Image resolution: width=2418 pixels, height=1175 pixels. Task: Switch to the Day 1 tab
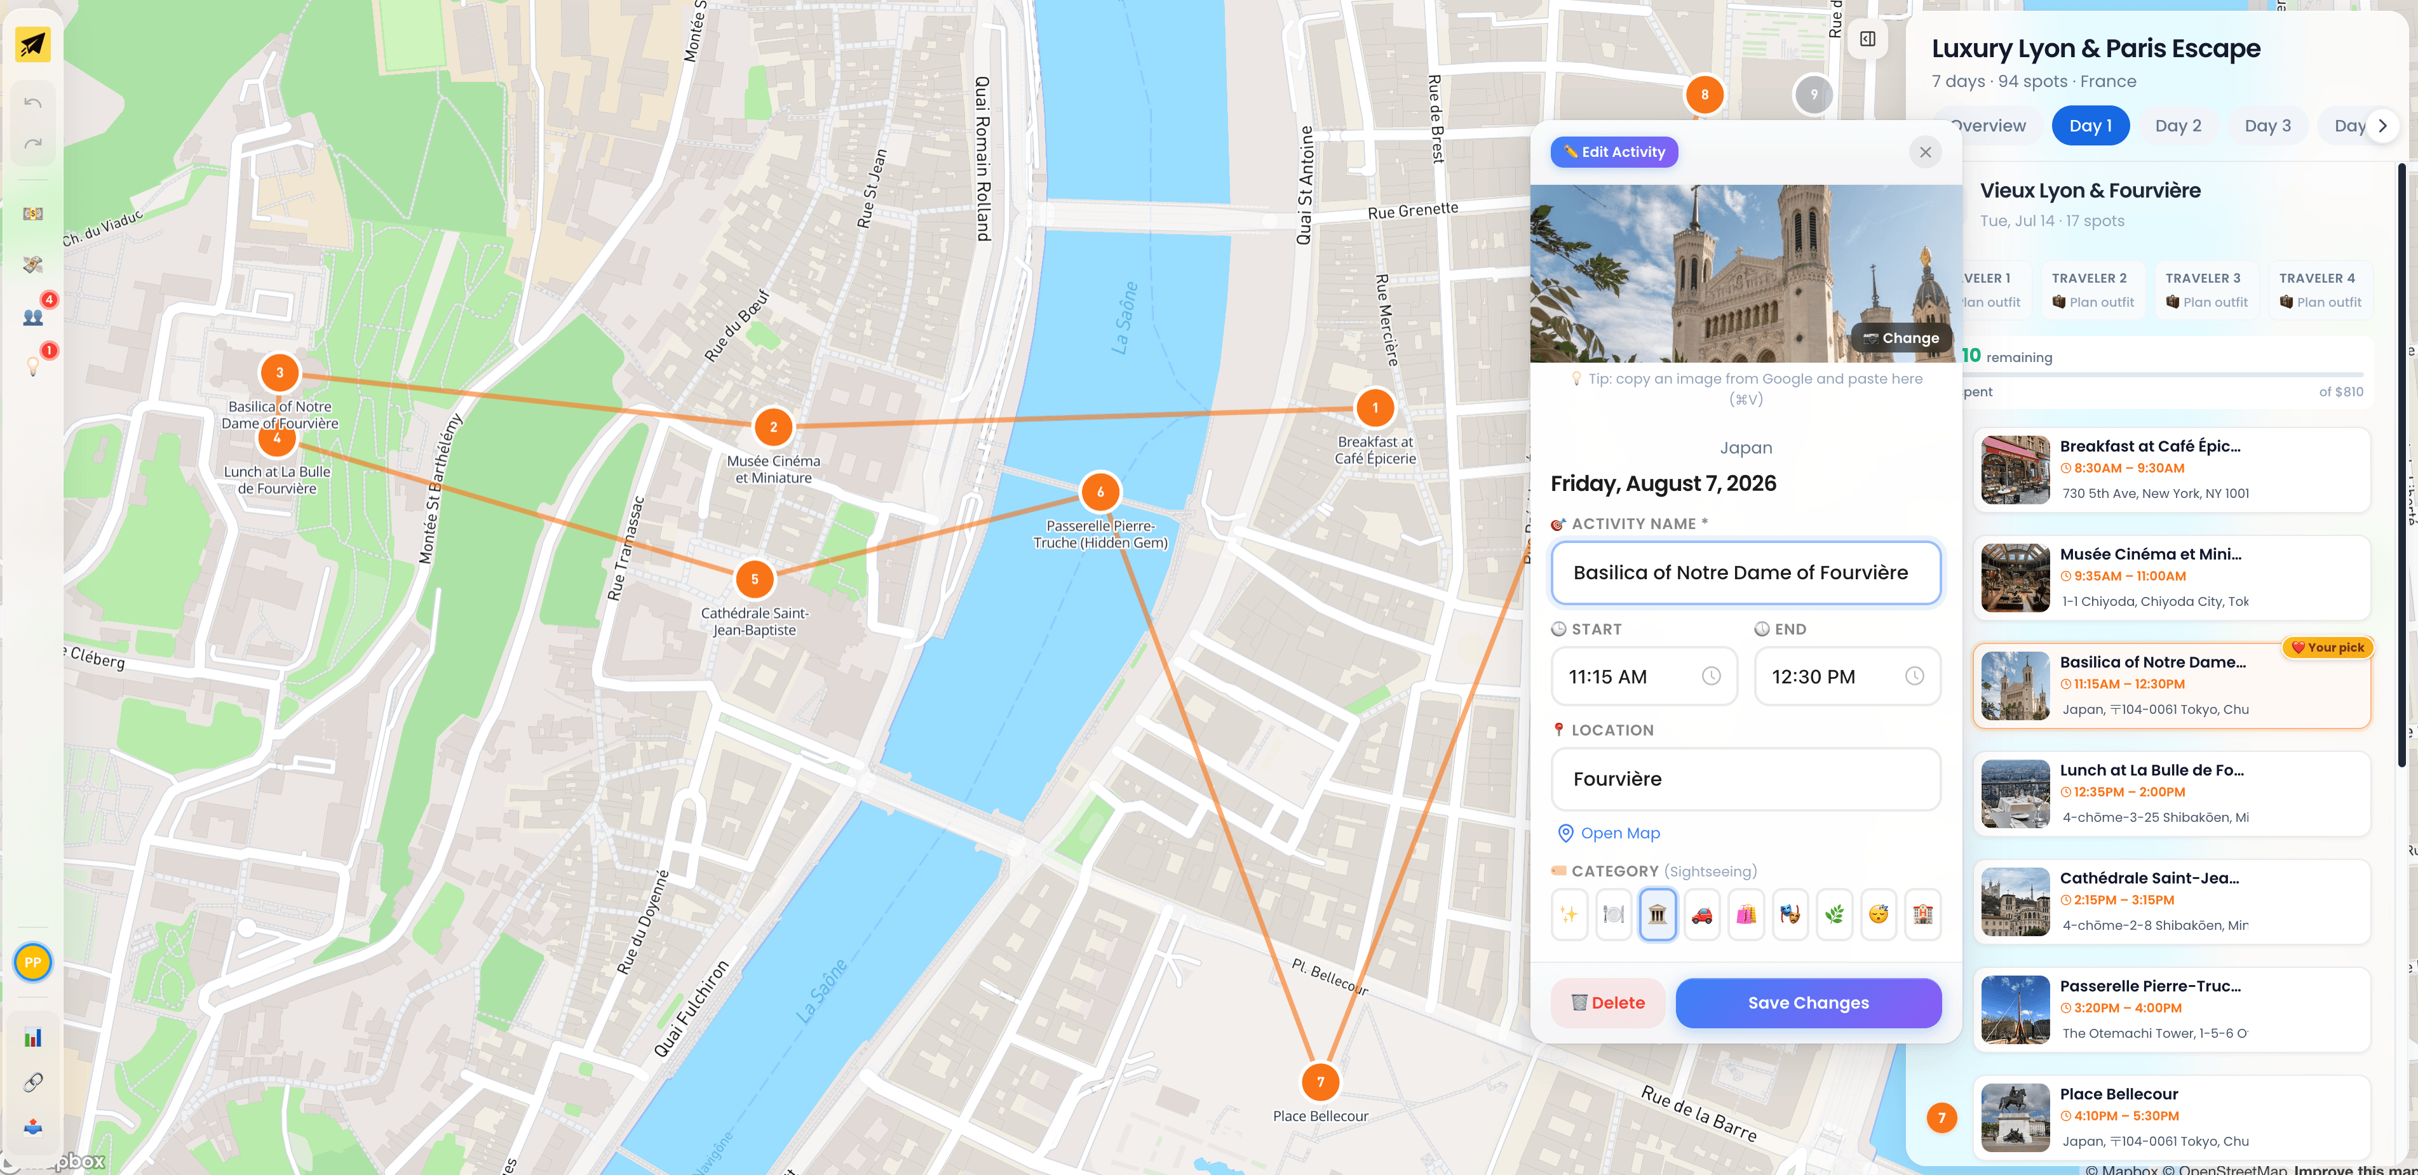[x=2090, y=126]
